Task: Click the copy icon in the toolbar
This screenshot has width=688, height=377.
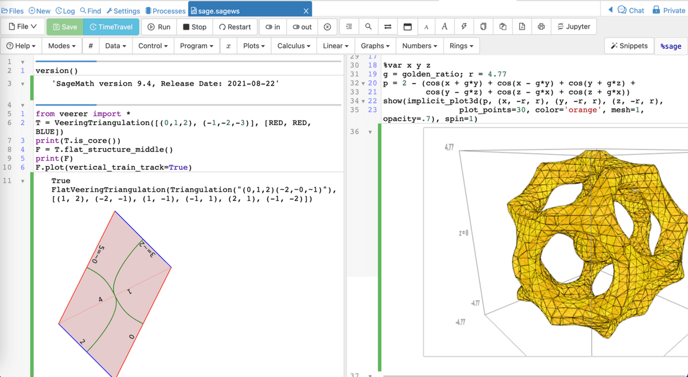Action: tap(483, 26)
